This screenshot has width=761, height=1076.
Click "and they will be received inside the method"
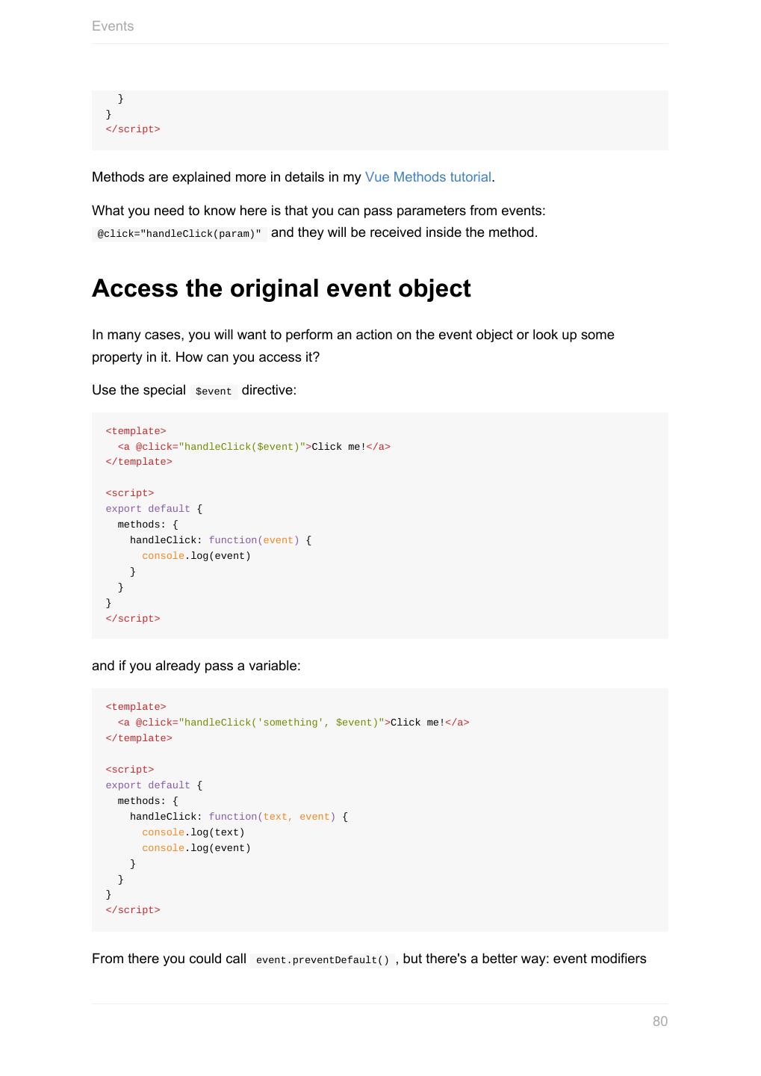(404, 232)
